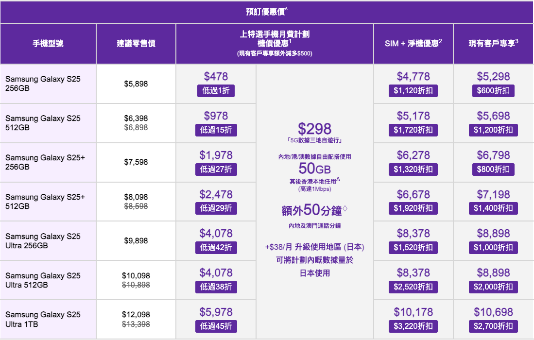Viewport: 534px width, 340px height.
Task: Click the 預訂優惠價 table title banner
Action: (x=267, y=12)
